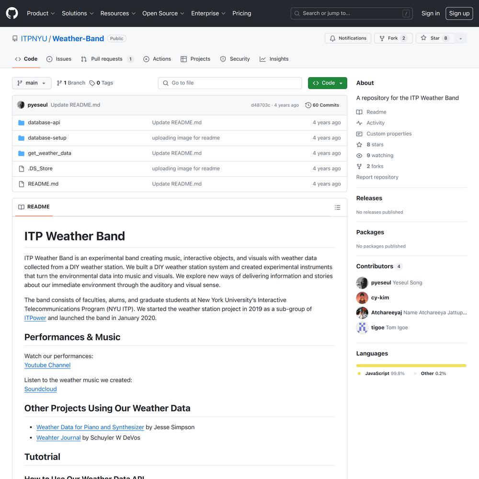The image size is (479, 479).
Task: Click the Sign up button
Action: (459, 13)
